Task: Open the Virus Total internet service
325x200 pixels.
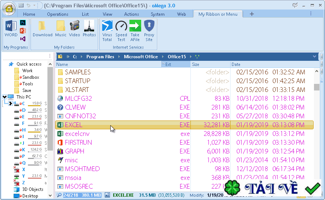Action: (107, 31)
